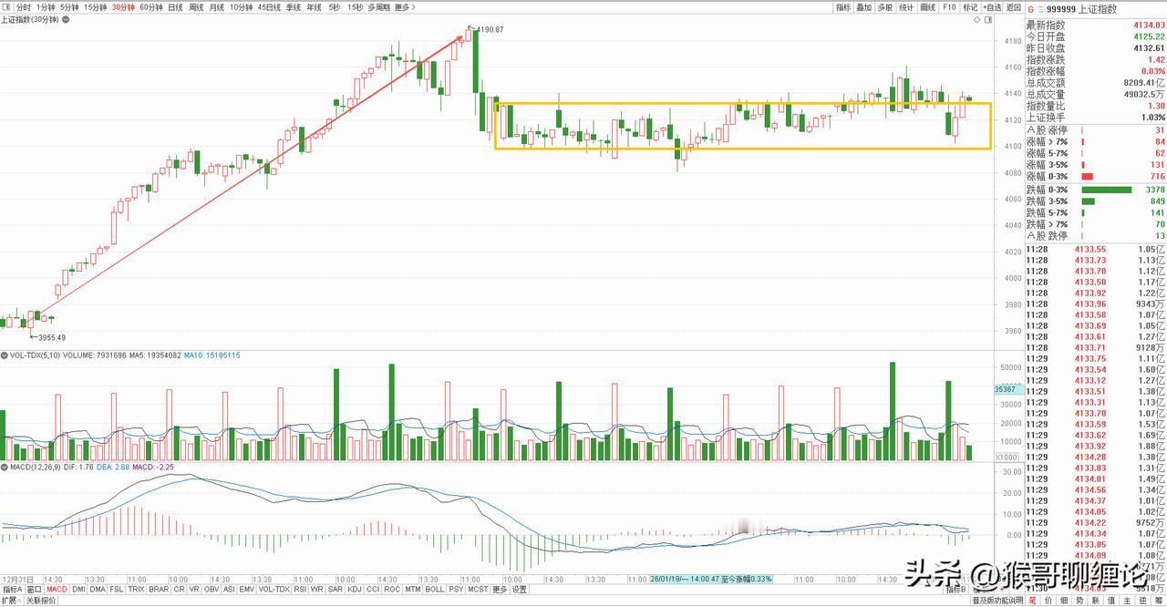Click the 势 trend icon bottom right
The height and width of the screenshot is (607, 1167).
(1079, 601)
